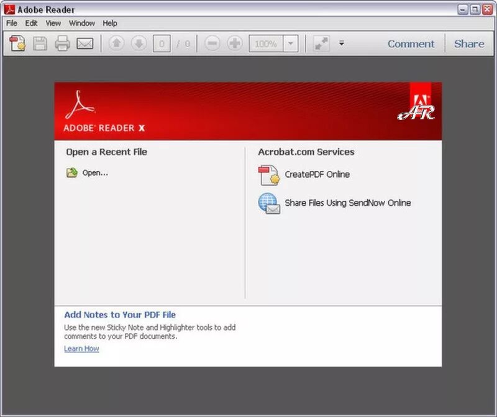Click the Create PDF toolbar icon
The width and height of the screenshot is (497, 417).
click(x=17, y=43)
